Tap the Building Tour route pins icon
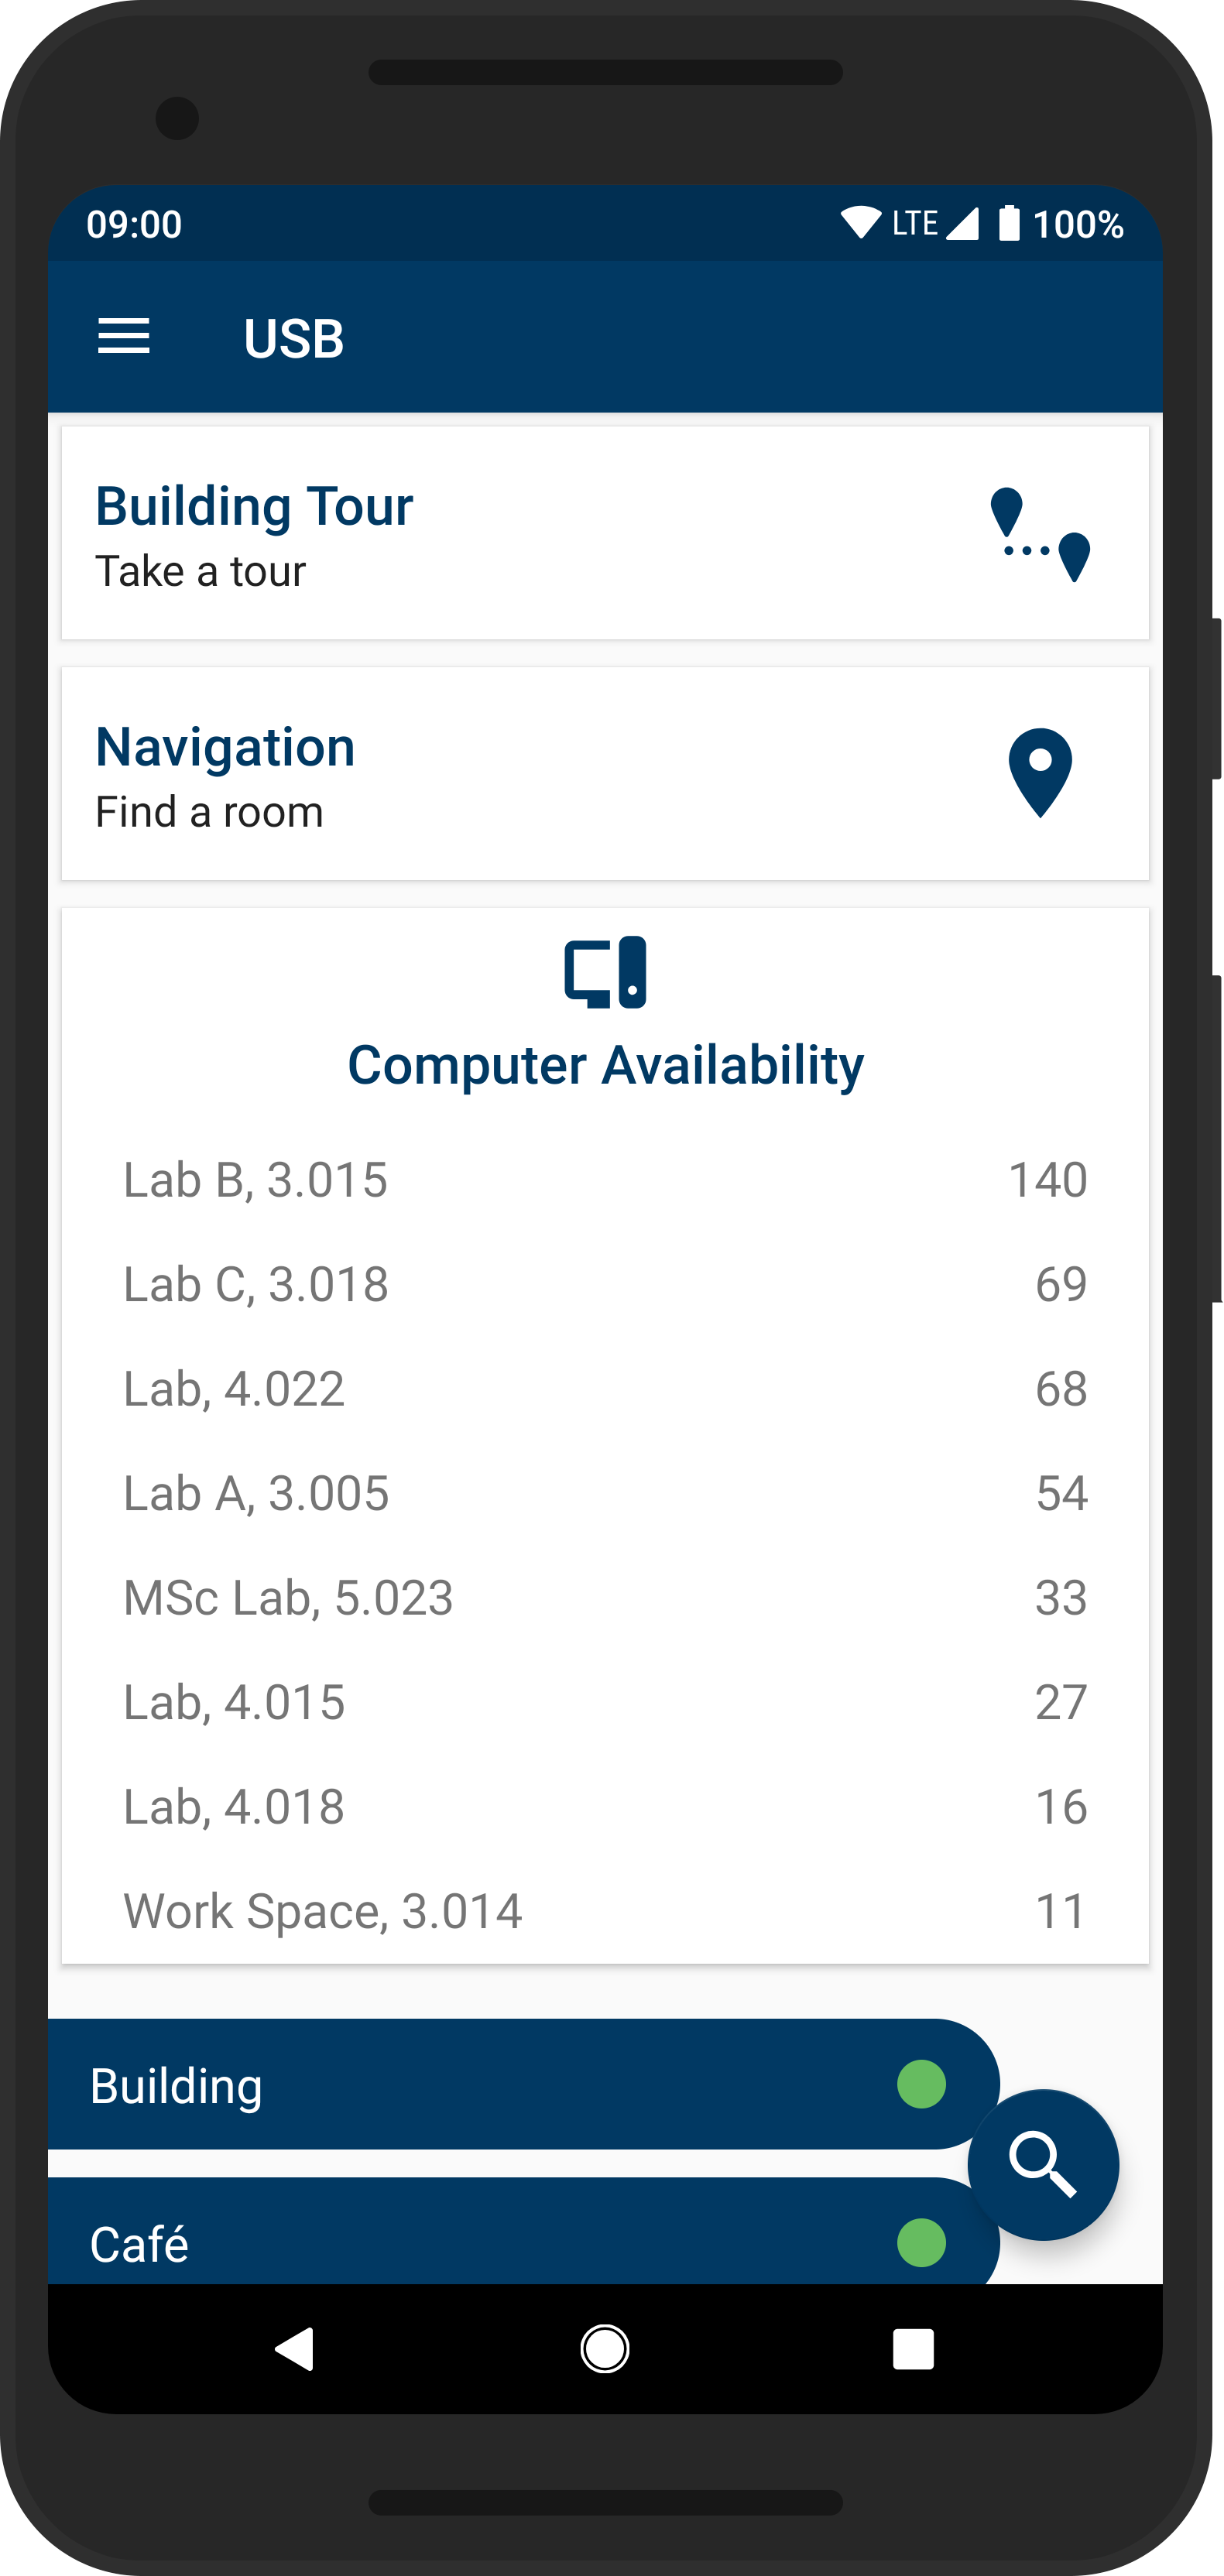Image resolution: width=1224 pixels, height=2576 pixels. tap(1040, 535)
